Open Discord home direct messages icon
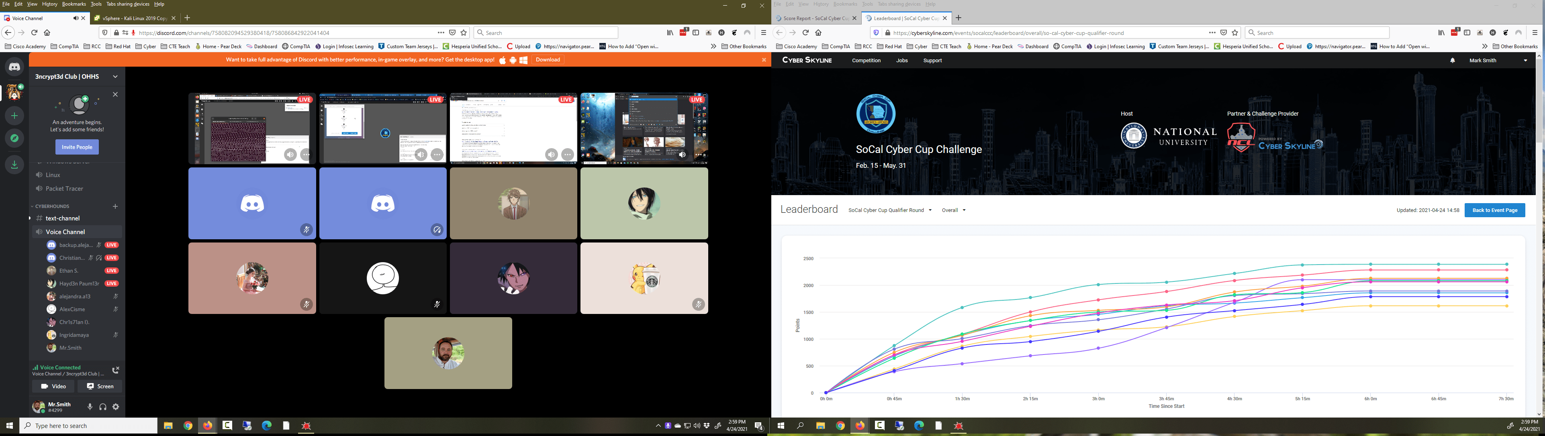 [x=14, y=67]
